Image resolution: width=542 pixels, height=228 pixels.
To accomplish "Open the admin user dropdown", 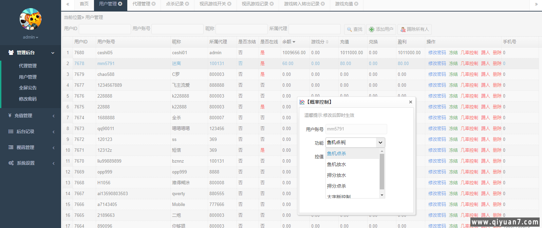I will click(31, 37).
